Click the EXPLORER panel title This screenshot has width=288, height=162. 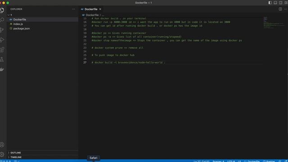pyautogui.click(x=16, y=9)
